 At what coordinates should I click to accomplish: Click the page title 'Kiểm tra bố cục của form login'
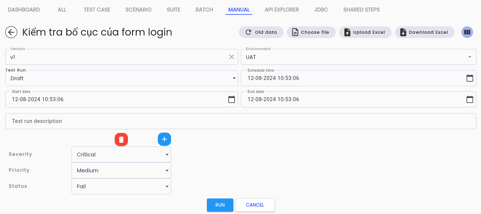(97, 32)
